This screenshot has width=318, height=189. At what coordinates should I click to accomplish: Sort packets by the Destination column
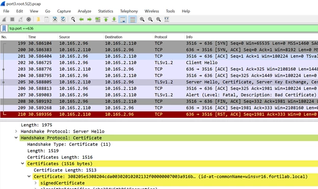coord(128,37)
